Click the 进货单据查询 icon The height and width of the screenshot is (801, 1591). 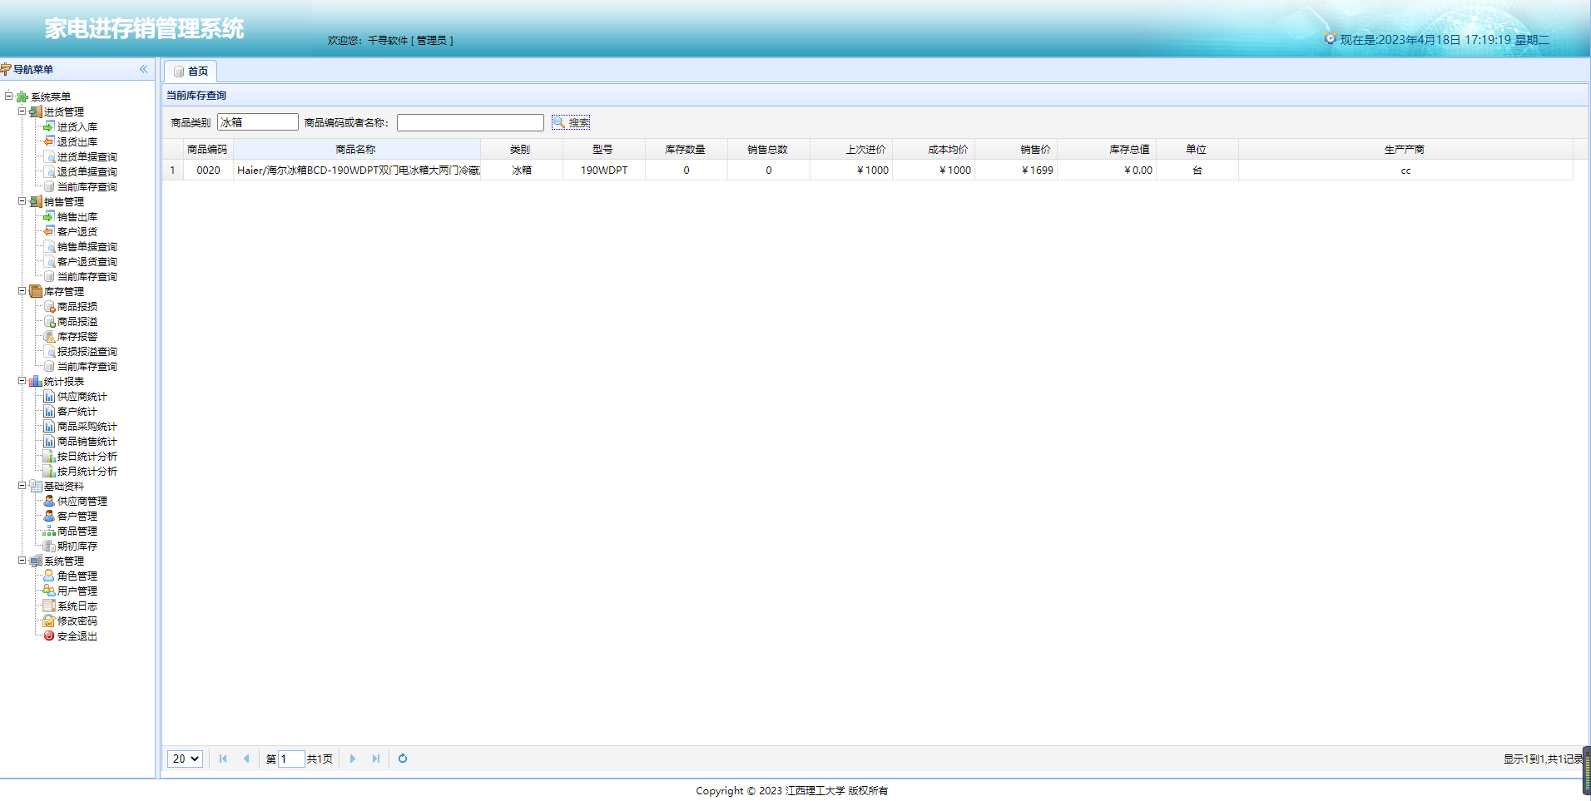[x=49, y=156]
